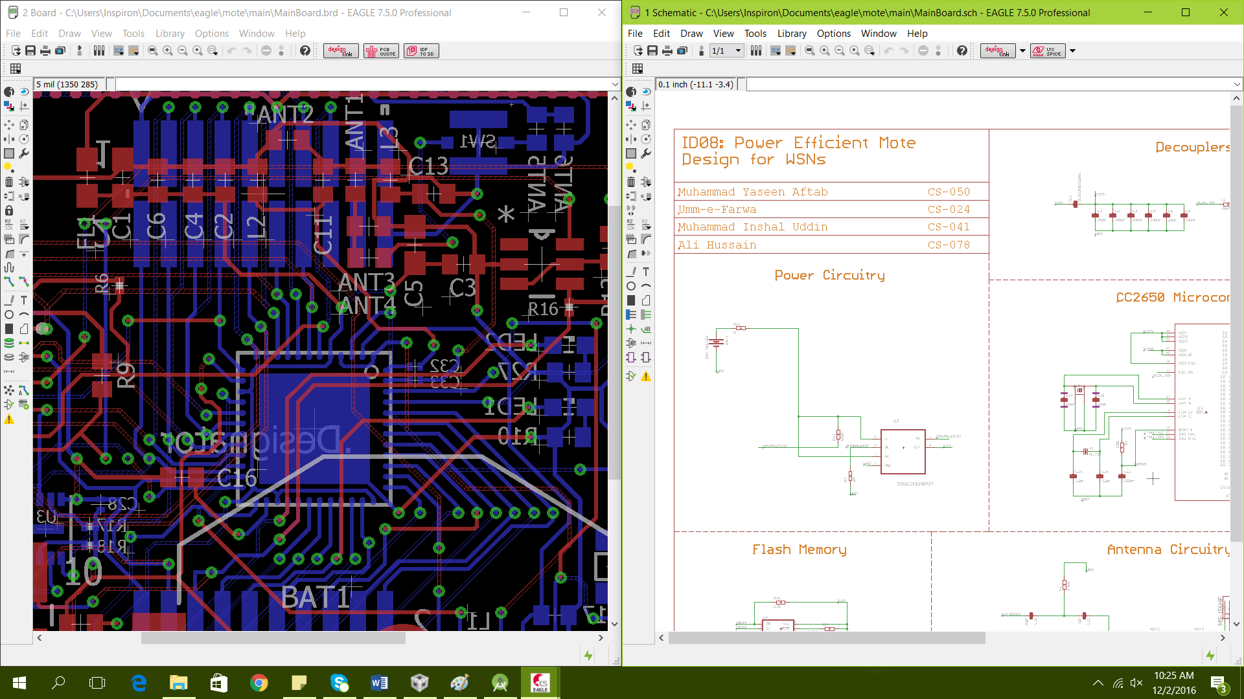Open the File menu in Board window
The width and height of the screenshot is (1244, 699).
13,33
